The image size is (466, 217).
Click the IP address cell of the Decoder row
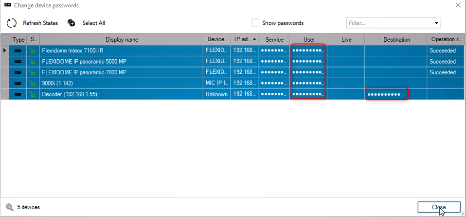[x=244, y=94]
